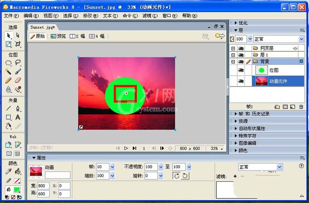Select the Slice tool
This screenshot has height=203, width=309.
point(18,145)
